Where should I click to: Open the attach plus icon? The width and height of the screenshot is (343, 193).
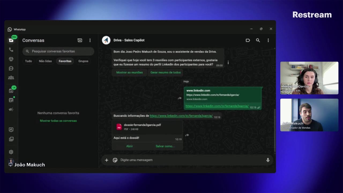106,160
